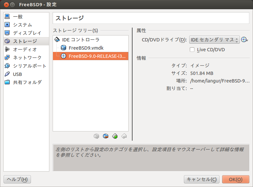253x187 pixels.
Task: Enable the Live CD/DVD checkbox
Action: [192, 50]
